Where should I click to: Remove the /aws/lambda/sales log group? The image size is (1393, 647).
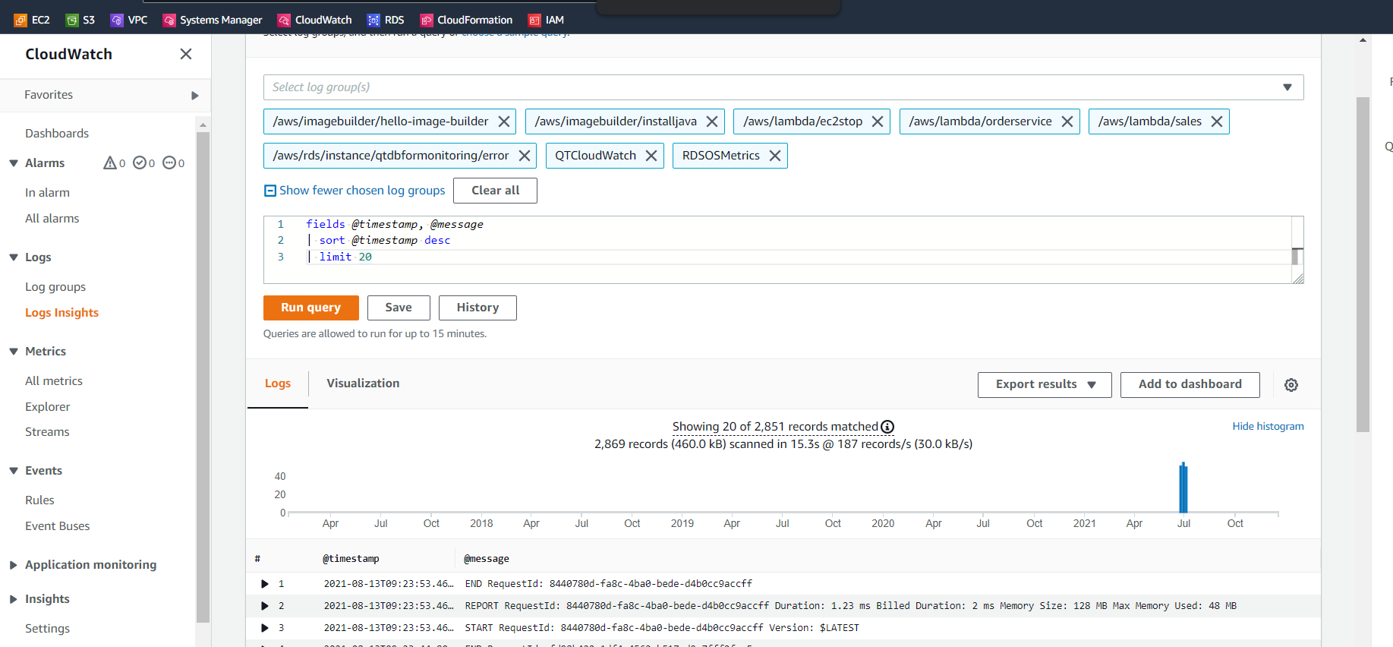[x=1217, y=122]
